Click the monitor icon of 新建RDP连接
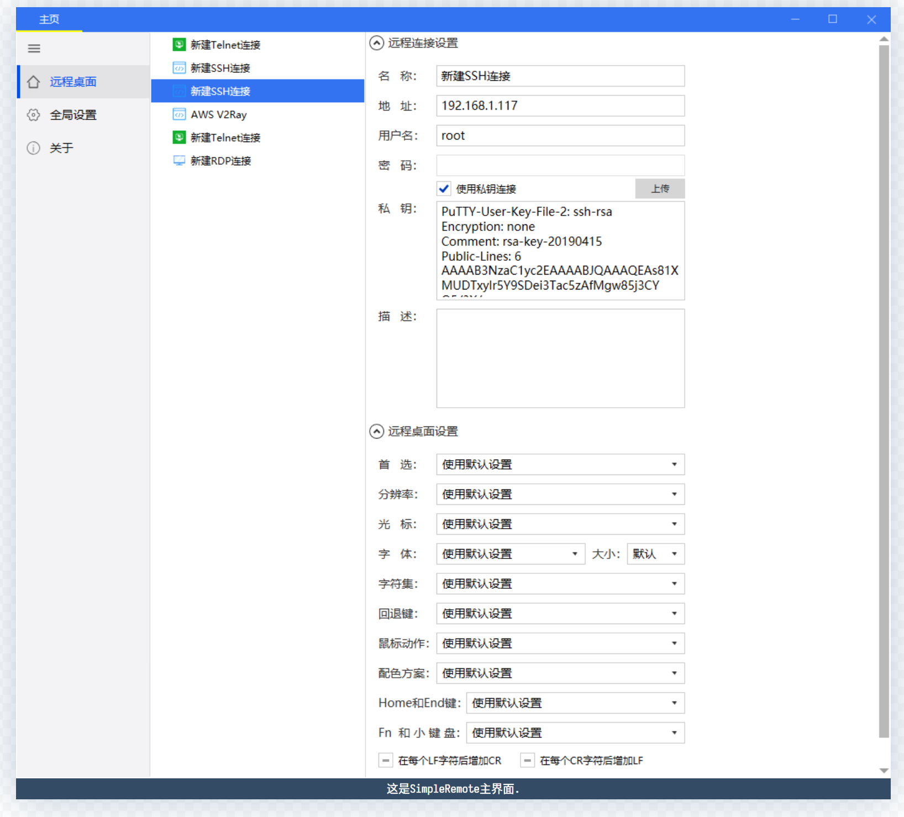 point(179,161)
